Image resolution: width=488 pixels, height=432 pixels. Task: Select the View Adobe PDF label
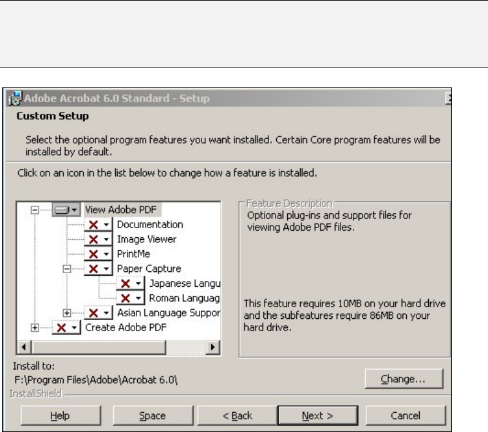point(121,210)
